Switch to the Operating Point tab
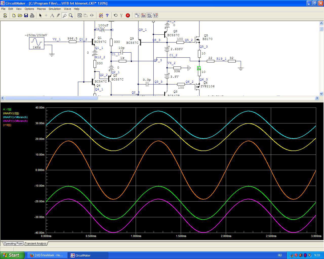This screenshot has height=259, width=324. (13, 244)
